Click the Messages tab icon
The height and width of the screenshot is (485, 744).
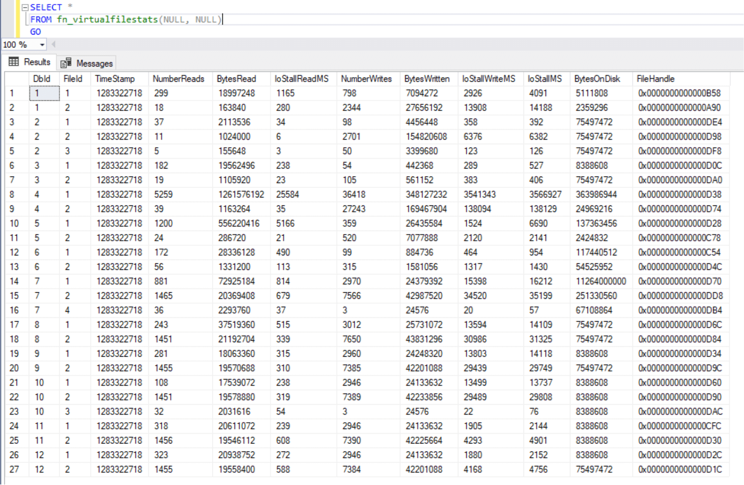tap(66, 63)
